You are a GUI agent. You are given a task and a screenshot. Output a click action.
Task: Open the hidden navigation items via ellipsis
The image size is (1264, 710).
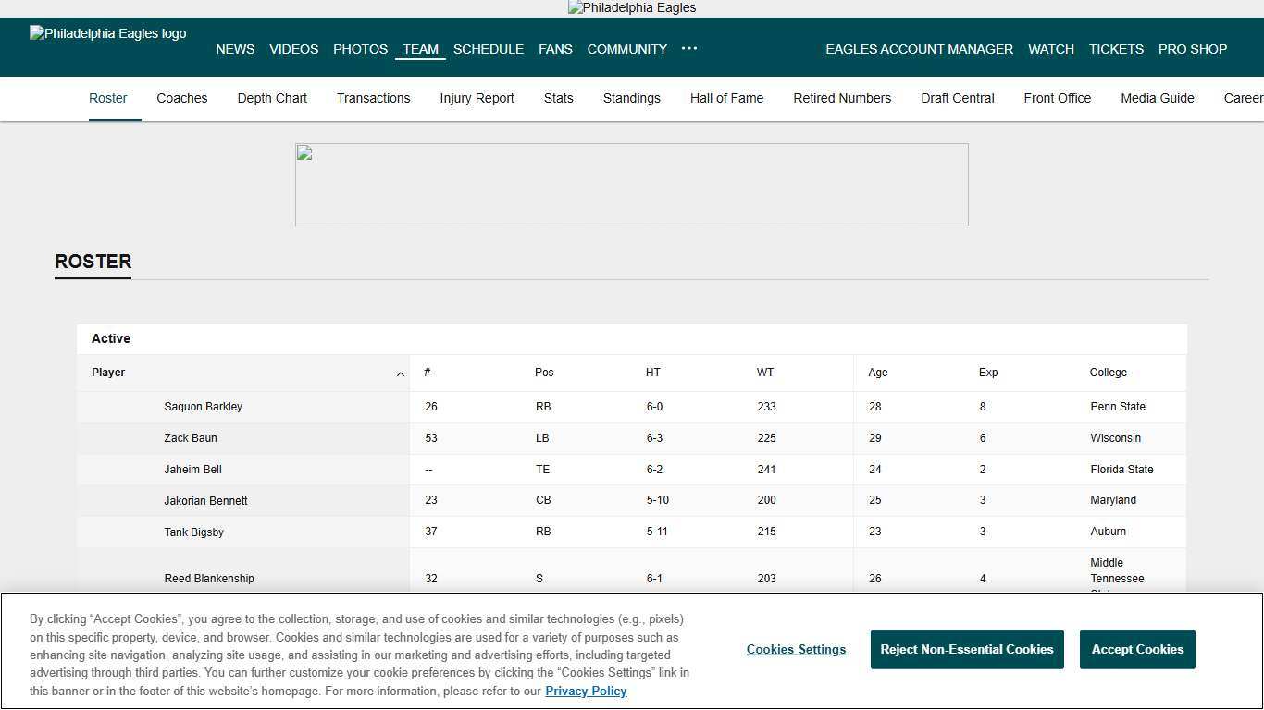pos(688,49)
